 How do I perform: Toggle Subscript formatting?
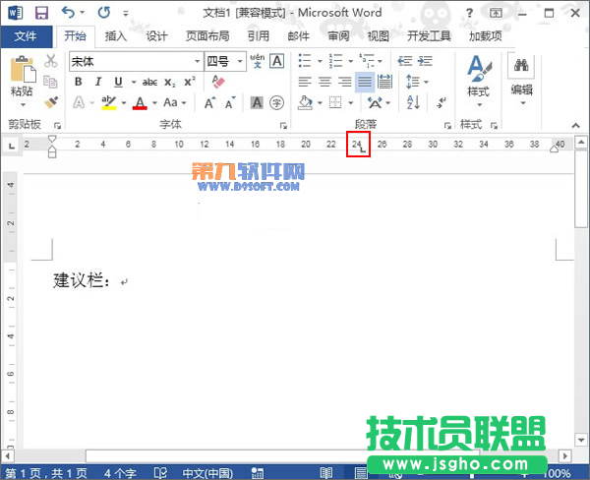(170, 83)
